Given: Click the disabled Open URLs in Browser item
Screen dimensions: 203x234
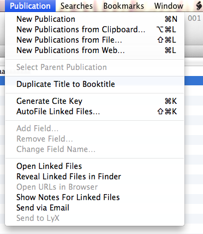Looking at the screenshot, I should click(x=95, y=187).
